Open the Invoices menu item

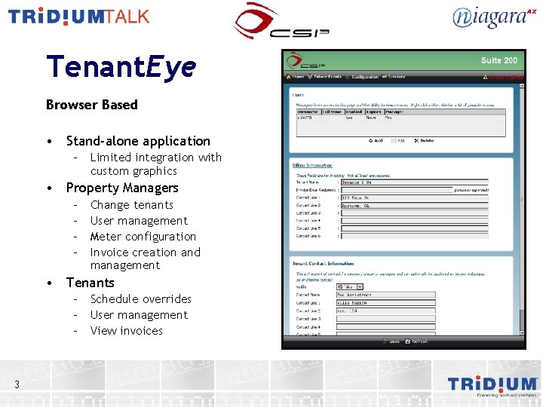[394, 76]
